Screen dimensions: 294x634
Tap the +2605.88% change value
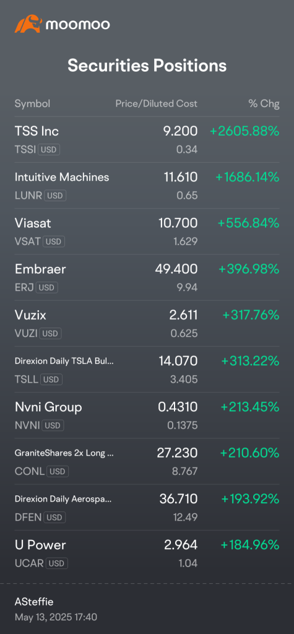(x=244, y=131)
